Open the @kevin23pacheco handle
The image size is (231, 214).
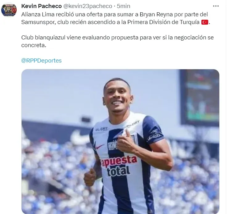pyautogui.click(x=88, y=6)
